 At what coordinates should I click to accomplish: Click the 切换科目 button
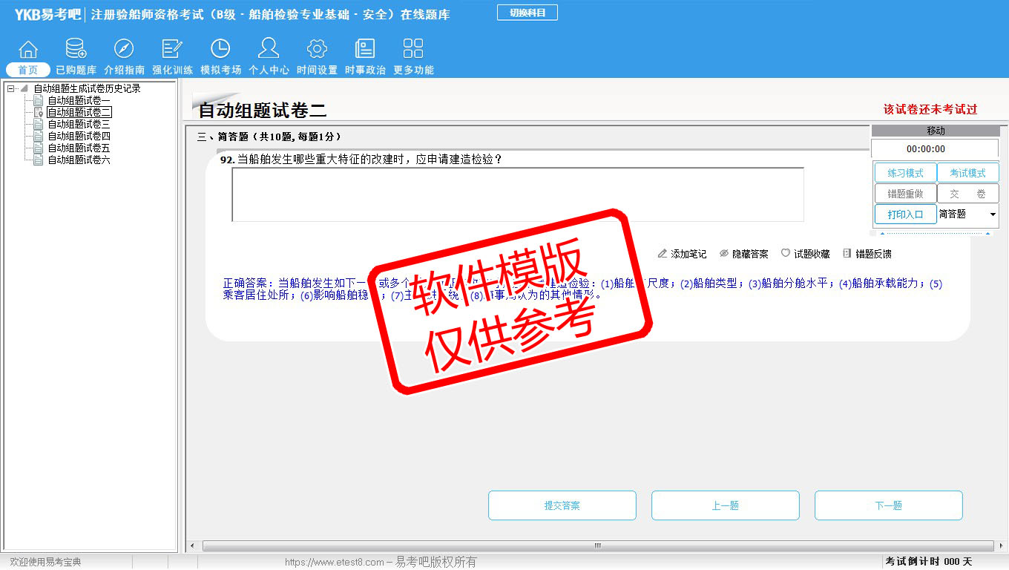click(x=527, y=13)
